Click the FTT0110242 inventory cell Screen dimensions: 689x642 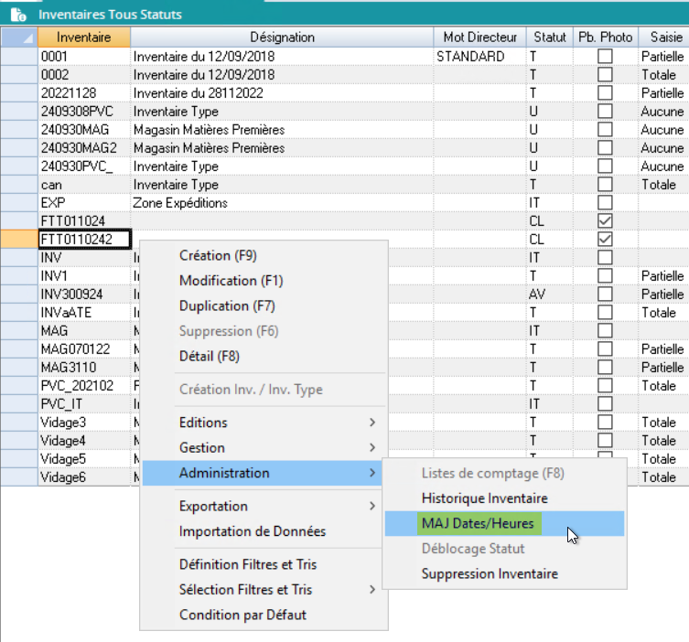pyautogui.click(x=83, y=240)
